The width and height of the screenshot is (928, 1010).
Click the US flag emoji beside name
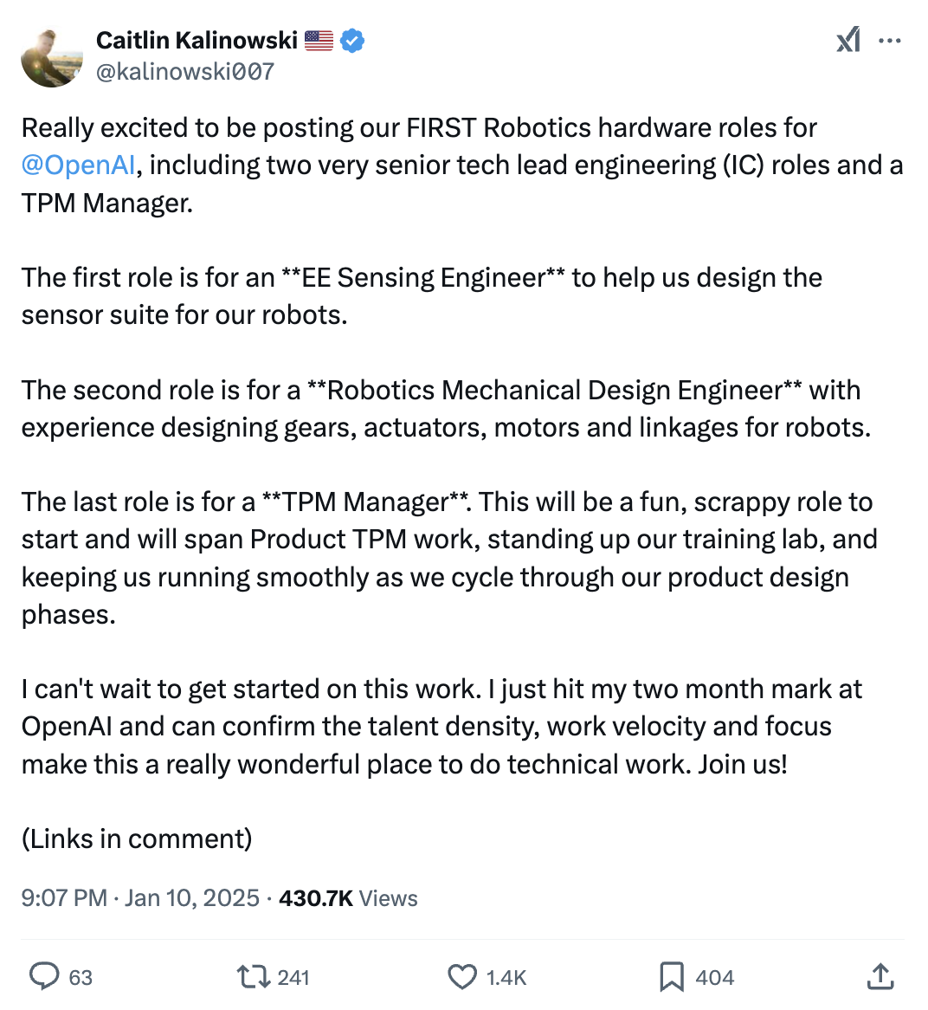[319, 40]
